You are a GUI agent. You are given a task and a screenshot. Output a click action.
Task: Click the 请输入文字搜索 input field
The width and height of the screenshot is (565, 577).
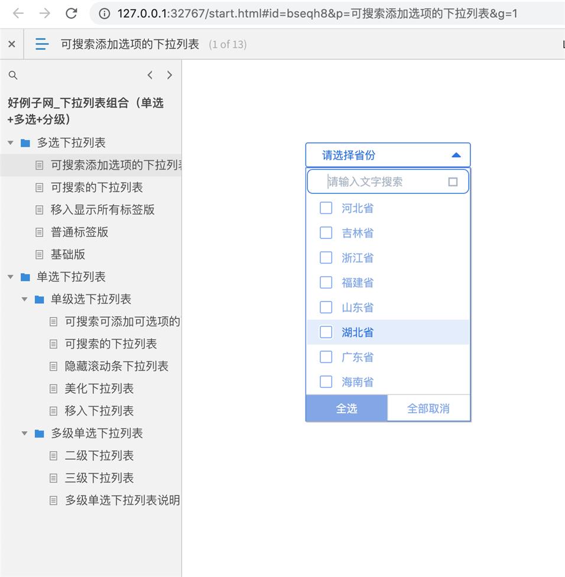point(384,182)
